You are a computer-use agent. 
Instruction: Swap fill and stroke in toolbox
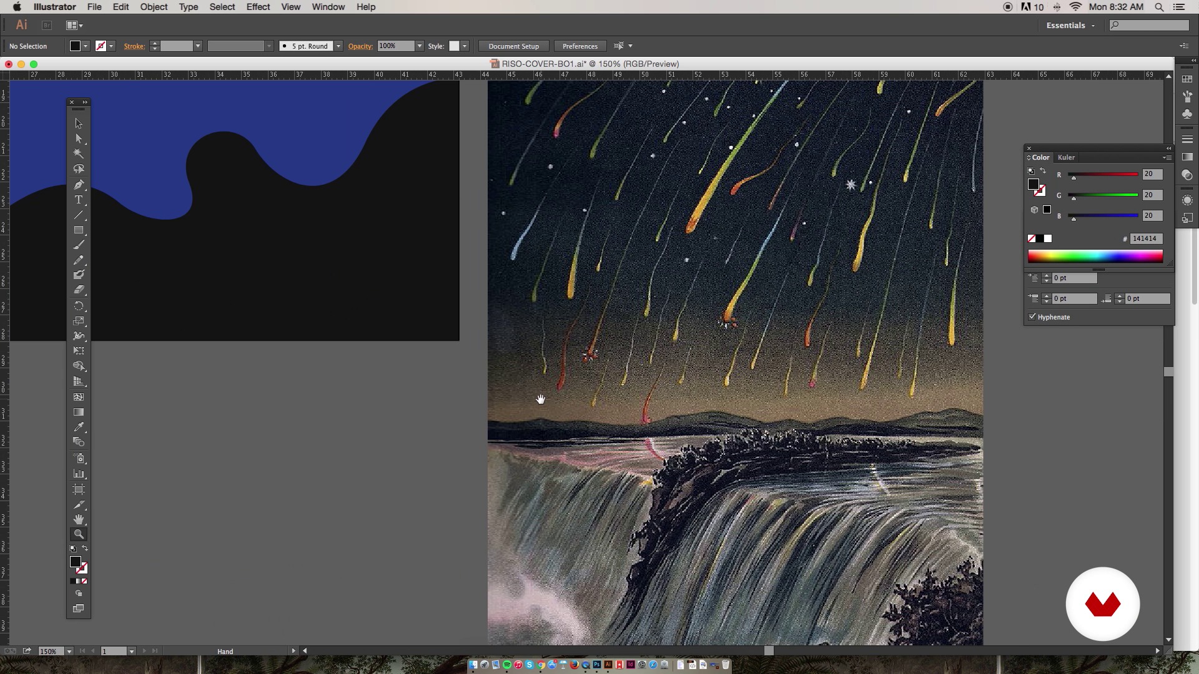click(85, 549)
